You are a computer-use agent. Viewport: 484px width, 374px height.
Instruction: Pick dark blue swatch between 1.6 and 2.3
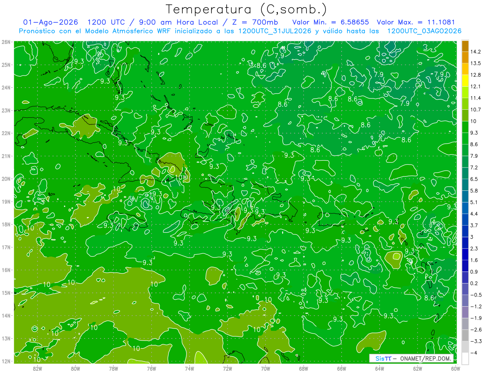point(465,254)
